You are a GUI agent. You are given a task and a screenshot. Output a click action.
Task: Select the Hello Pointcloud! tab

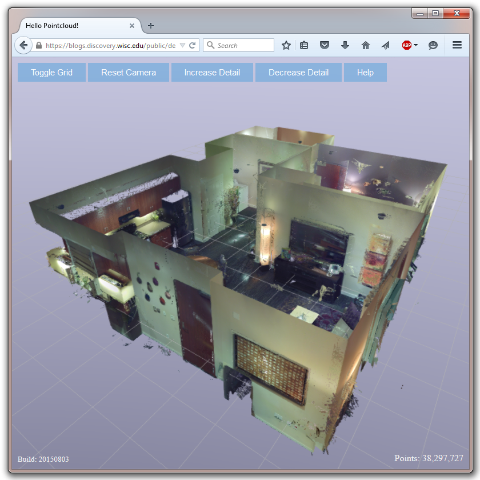(x=77, y=26)
